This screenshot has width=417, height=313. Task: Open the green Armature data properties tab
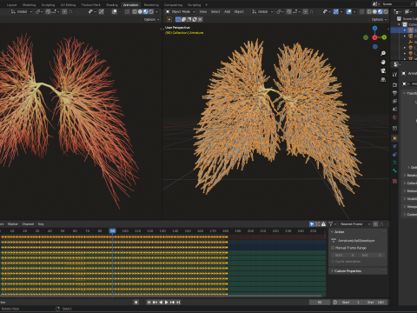tap(394, 163)
